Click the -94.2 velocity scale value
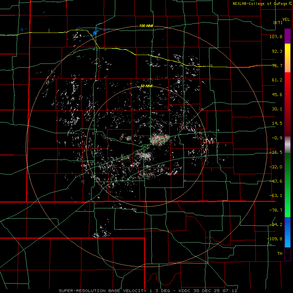 pos(276,224)
